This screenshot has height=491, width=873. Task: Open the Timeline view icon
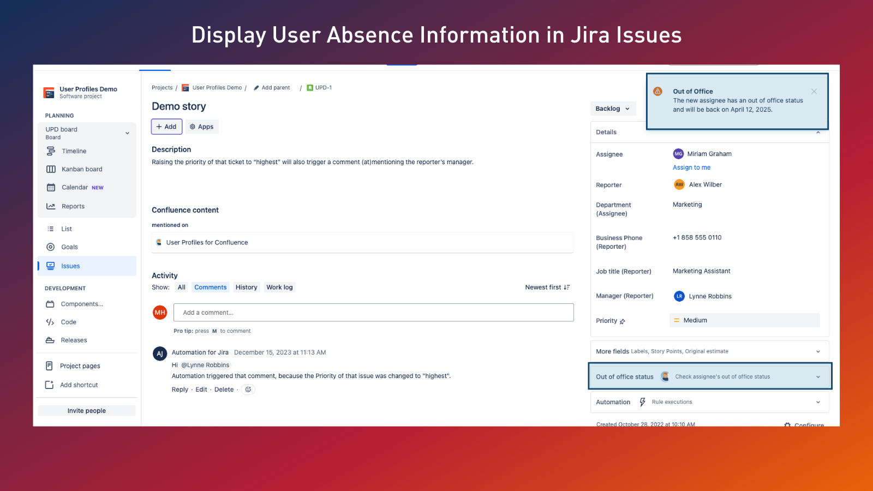pyautogui.click(x=51, y=151)
